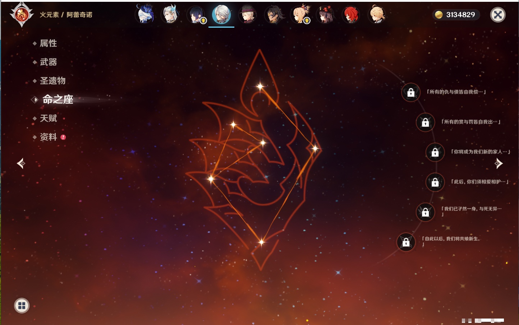Click the Pyro element emblem icon
519x325 pixels.
tap(22, 15)
